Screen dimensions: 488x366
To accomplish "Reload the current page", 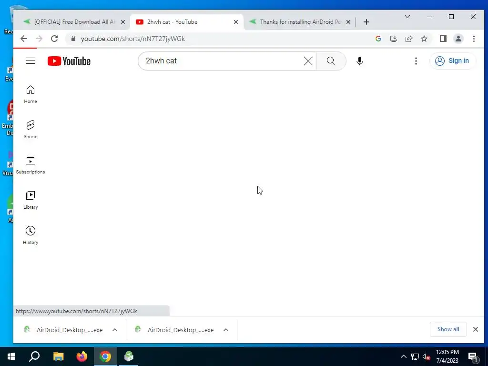I will [x=54, y=39].
